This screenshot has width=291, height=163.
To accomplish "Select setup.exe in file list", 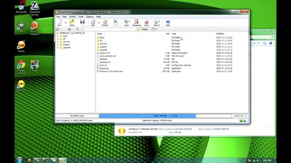I will (x=104, y=68).
